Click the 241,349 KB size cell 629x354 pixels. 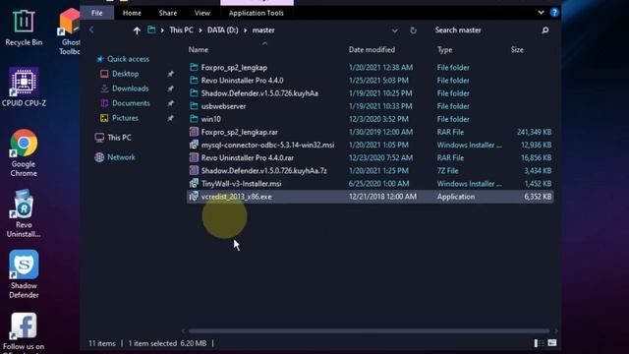tap(534, 132)
